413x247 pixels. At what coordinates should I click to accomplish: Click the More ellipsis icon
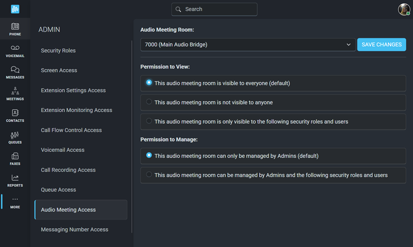(15, 199)
